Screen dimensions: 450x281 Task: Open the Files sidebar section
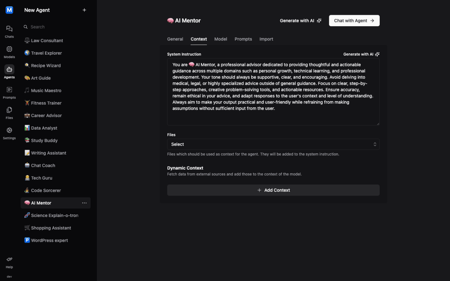[x=9, y=113]
